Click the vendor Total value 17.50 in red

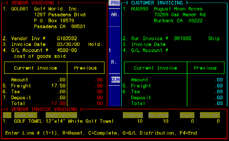(x=58, y=103)
